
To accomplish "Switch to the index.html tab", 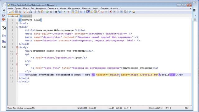I will (14, 16).
